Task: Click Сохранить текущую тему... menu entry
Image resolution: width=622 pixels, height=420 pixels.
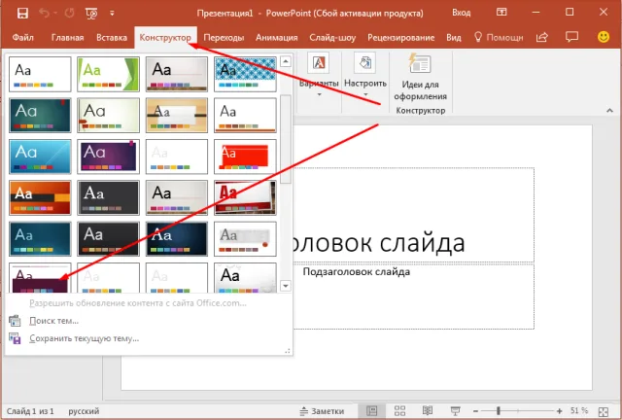Action: pos(85,338)
